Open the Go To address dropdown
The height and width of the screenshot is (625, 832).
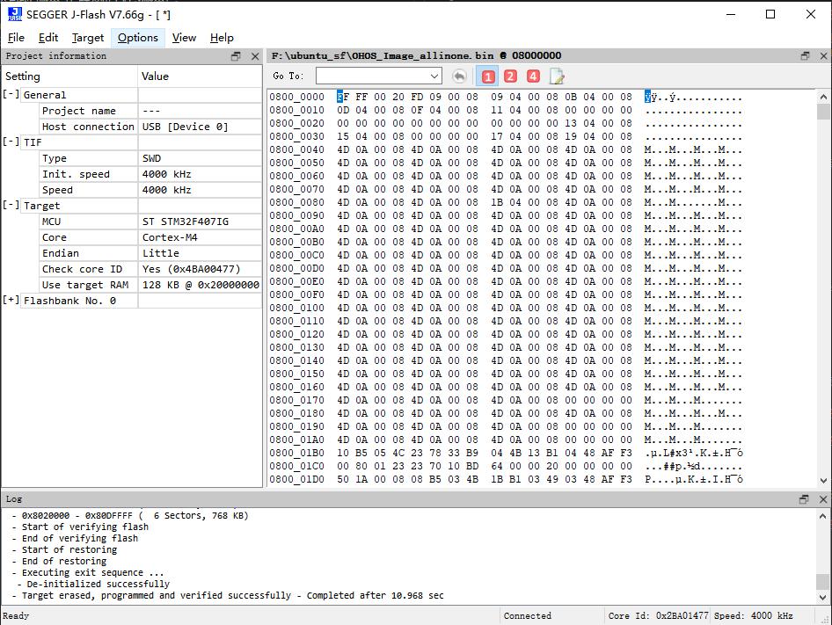point(434,76)
